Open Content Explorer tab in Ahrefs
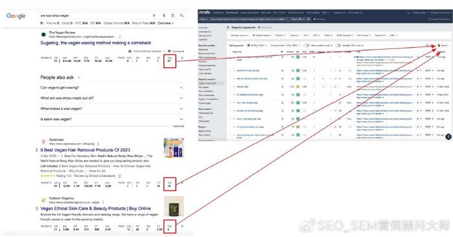Screen dimensions: 453x237 [x=296, y=13]
